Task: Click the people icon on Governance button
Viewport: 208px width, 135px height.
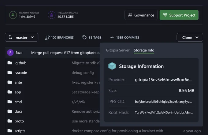Action: [130, 15]
